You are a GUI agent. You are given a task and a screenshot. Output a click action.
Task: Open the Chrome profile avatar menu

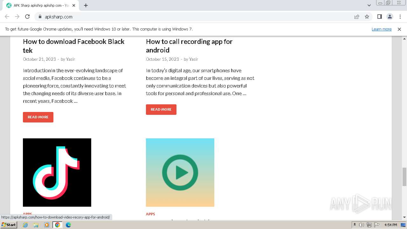(x=390, y=17)
